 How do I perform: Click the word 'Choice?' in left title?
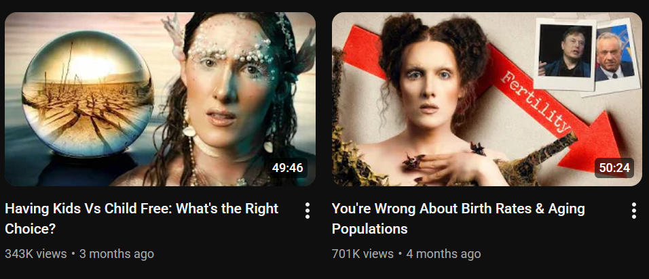(31, 229)
